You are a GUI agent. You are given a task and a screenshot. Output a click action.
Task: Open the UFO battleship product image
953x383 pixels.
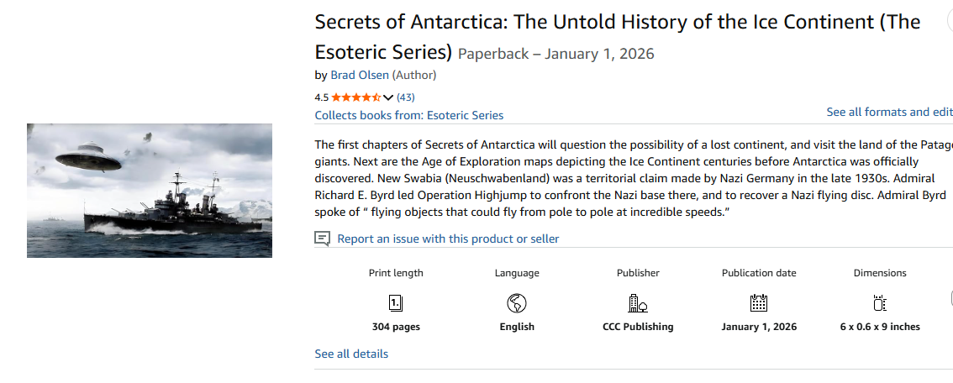click(150, 191)
